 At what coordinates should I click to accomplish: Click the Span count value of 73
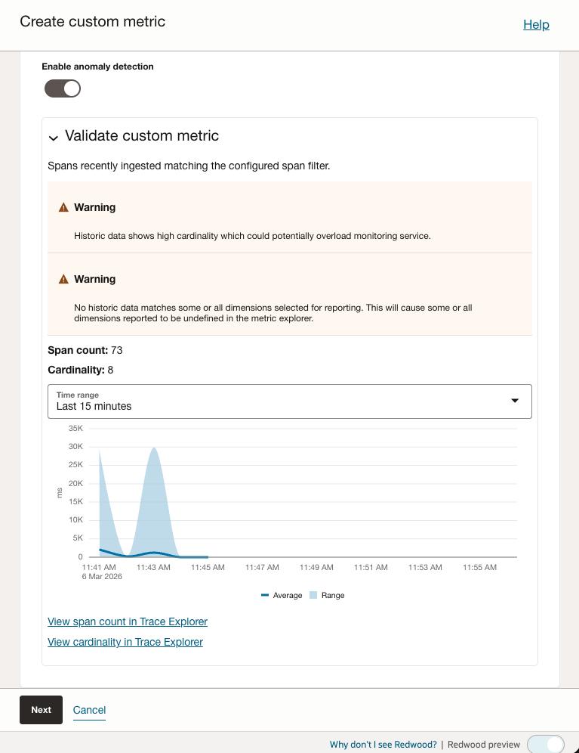coord(116,350)
